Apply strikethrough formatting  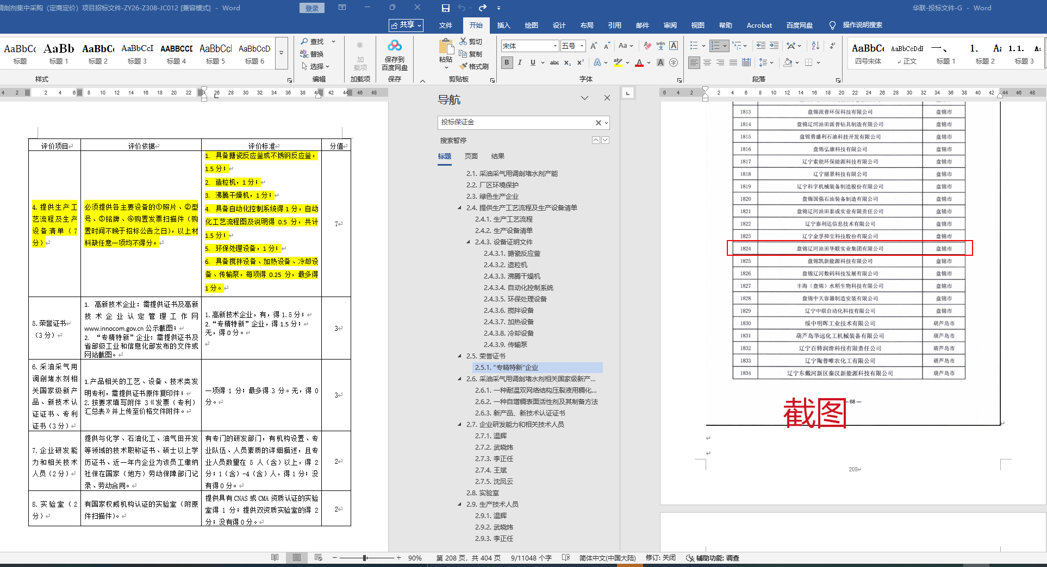tap(554, 62)
